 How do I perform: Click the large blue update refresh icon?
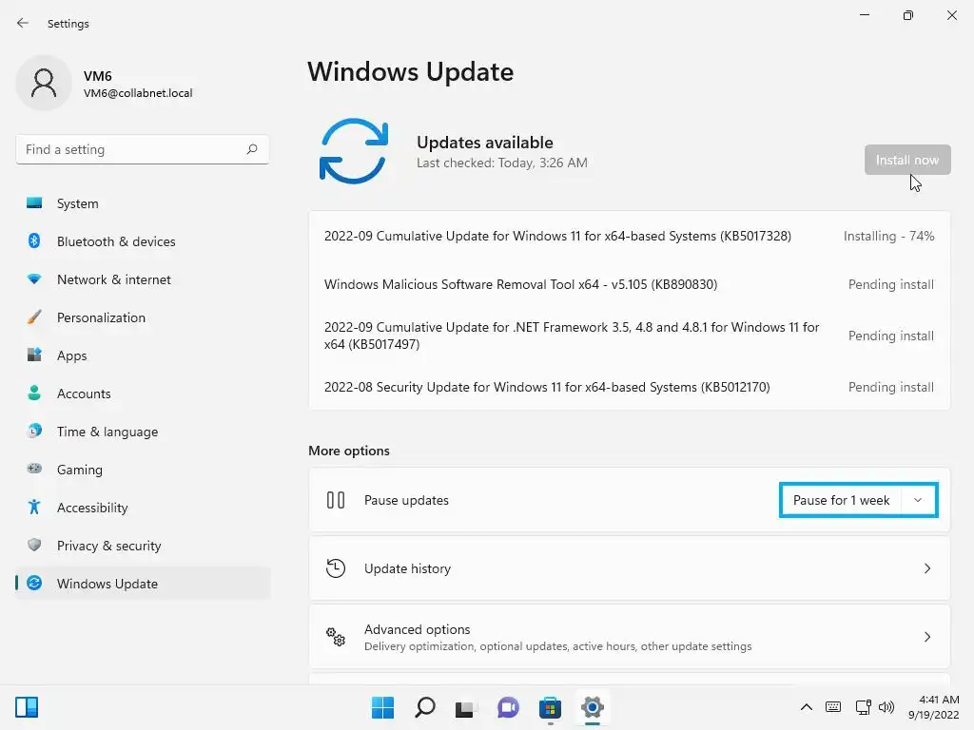[354, 151]
